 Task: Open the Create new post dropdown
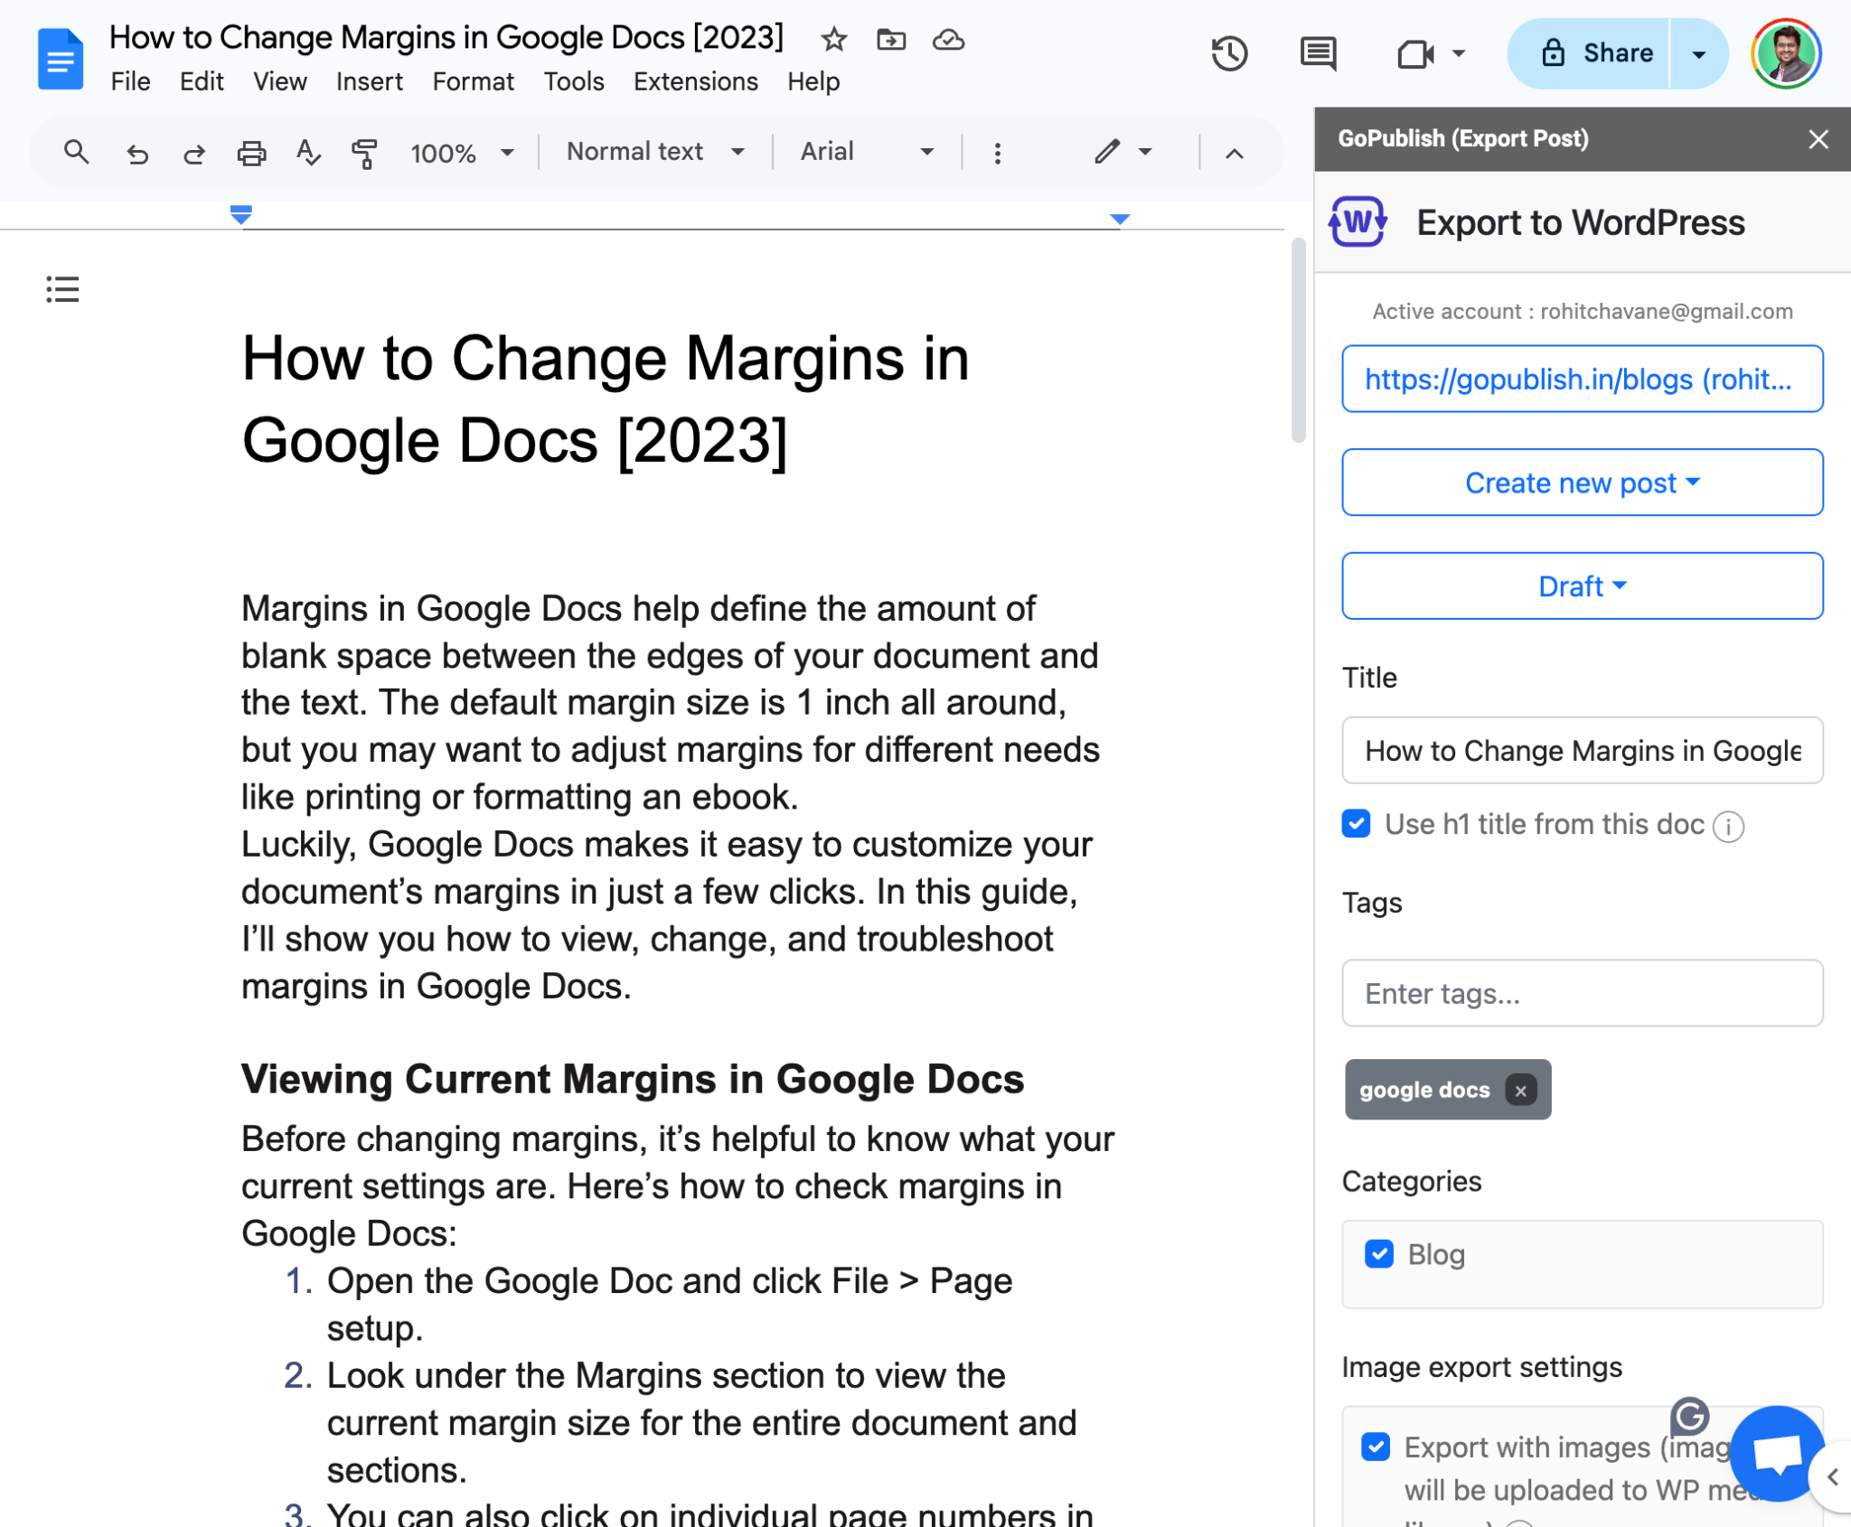[1582, 482]
